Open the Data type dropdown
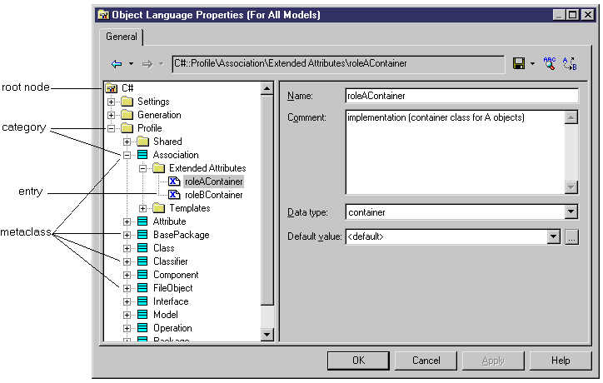Image resolution: width=603 pixels, height=383 pixels. [571, 211]
